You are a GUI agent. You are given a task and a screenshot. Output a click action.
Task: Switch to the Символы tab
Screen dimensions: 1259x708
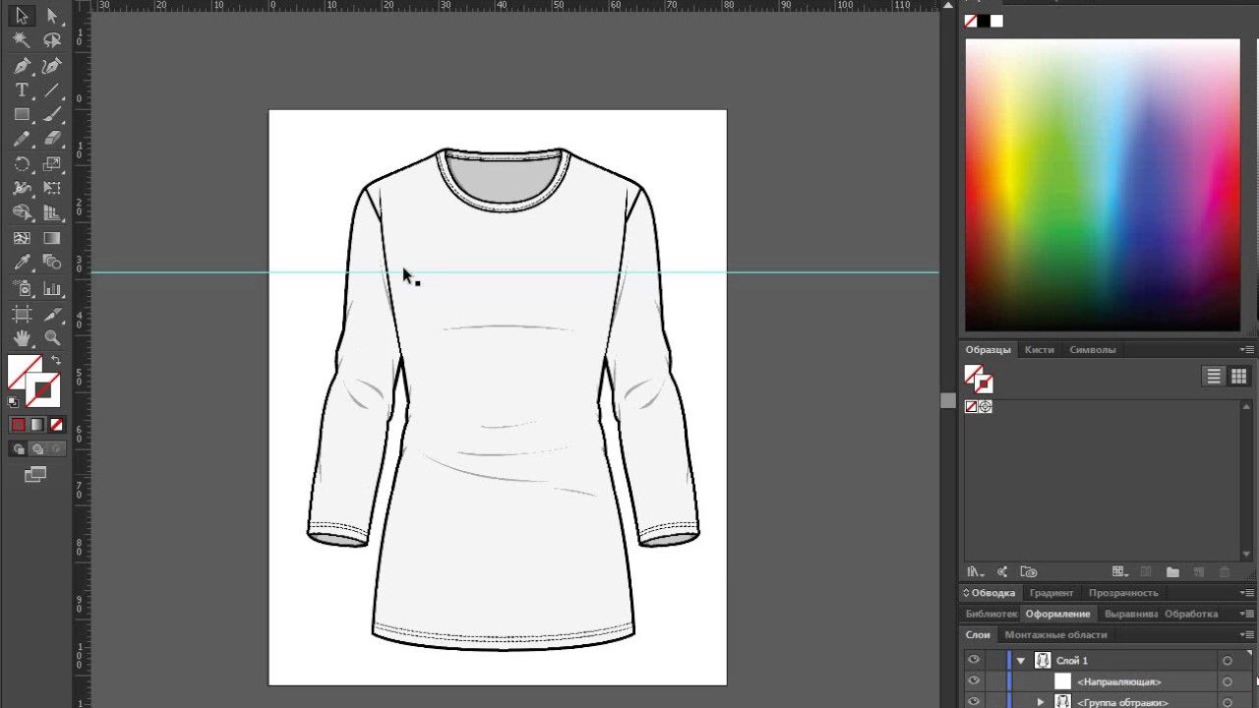[1092, 350]
